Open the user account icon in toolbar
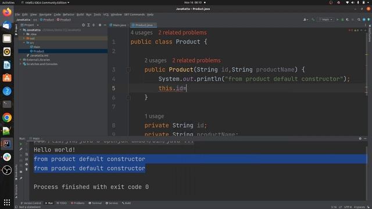 tap(306, 20)
